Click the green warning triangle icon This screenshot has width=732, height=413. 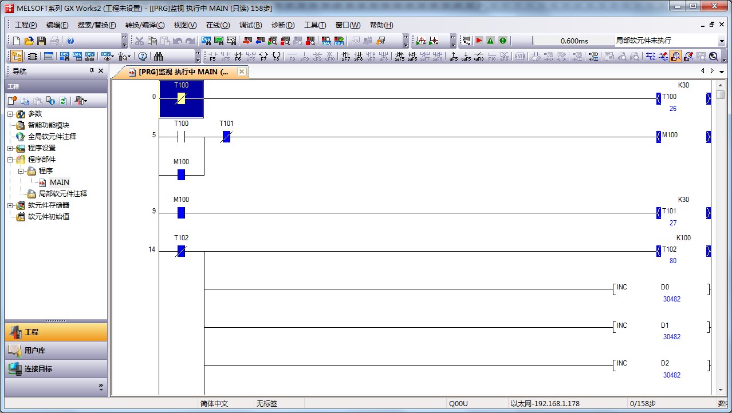tap(490, 41)
